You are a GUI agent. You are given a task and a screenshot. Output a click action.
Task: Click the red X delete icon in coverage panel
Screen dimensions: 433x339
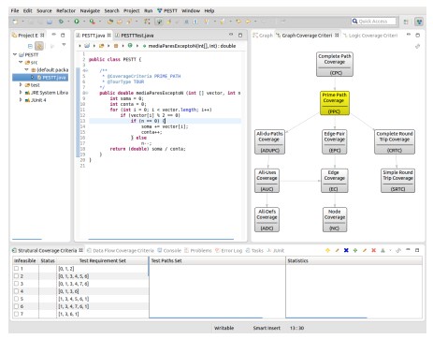[373, 250]
